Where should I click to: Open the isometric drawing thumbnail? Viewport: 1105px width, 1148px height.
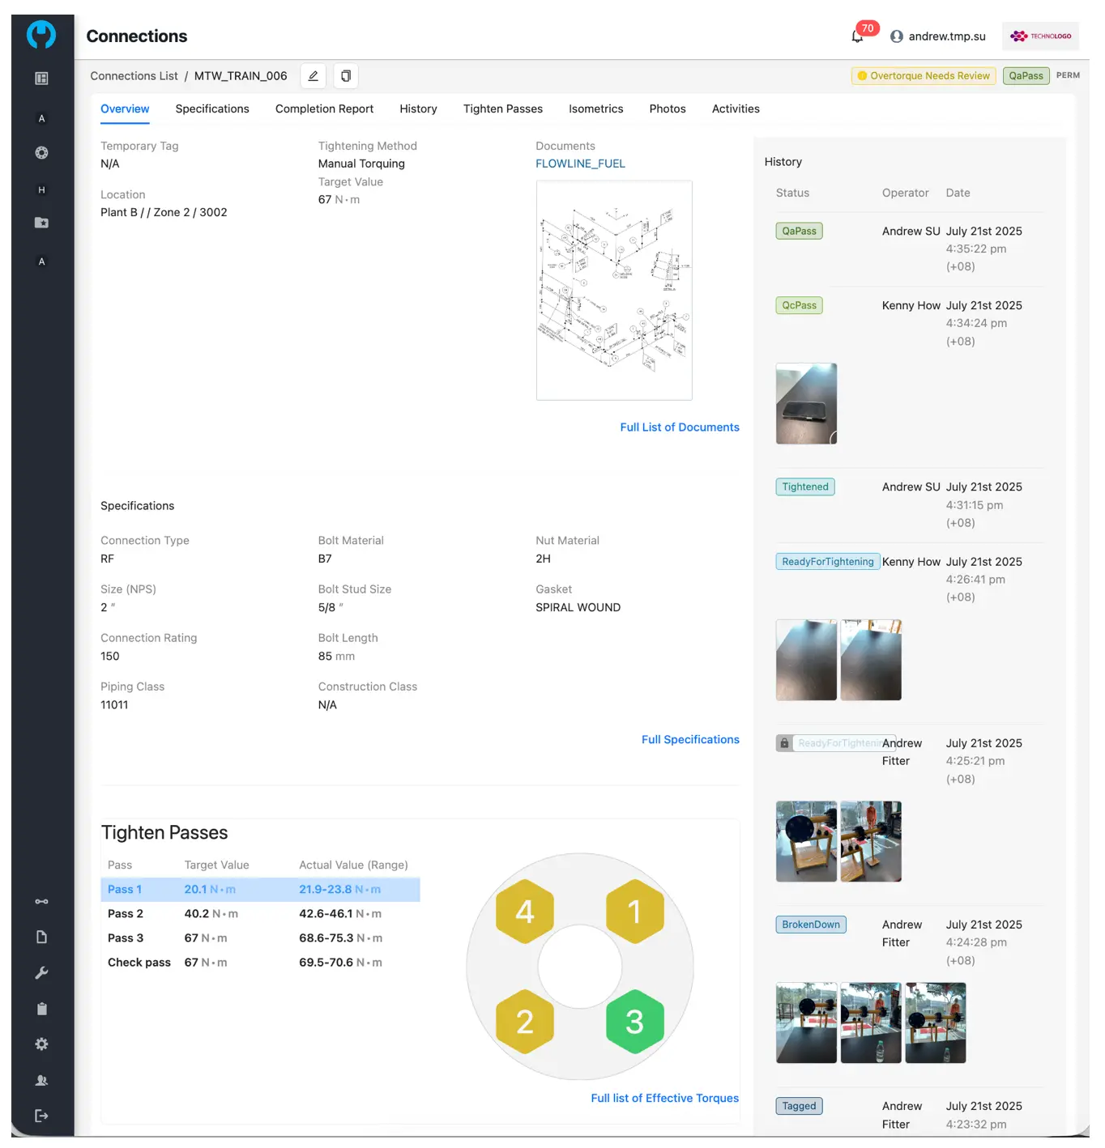[614, 290]
